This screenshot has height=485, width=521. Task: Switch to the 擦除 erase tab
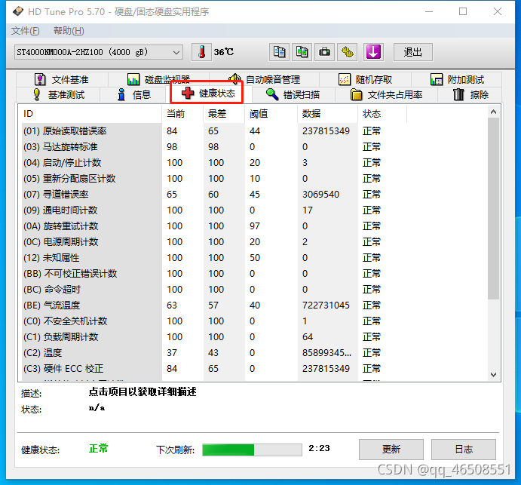point(470,95)
